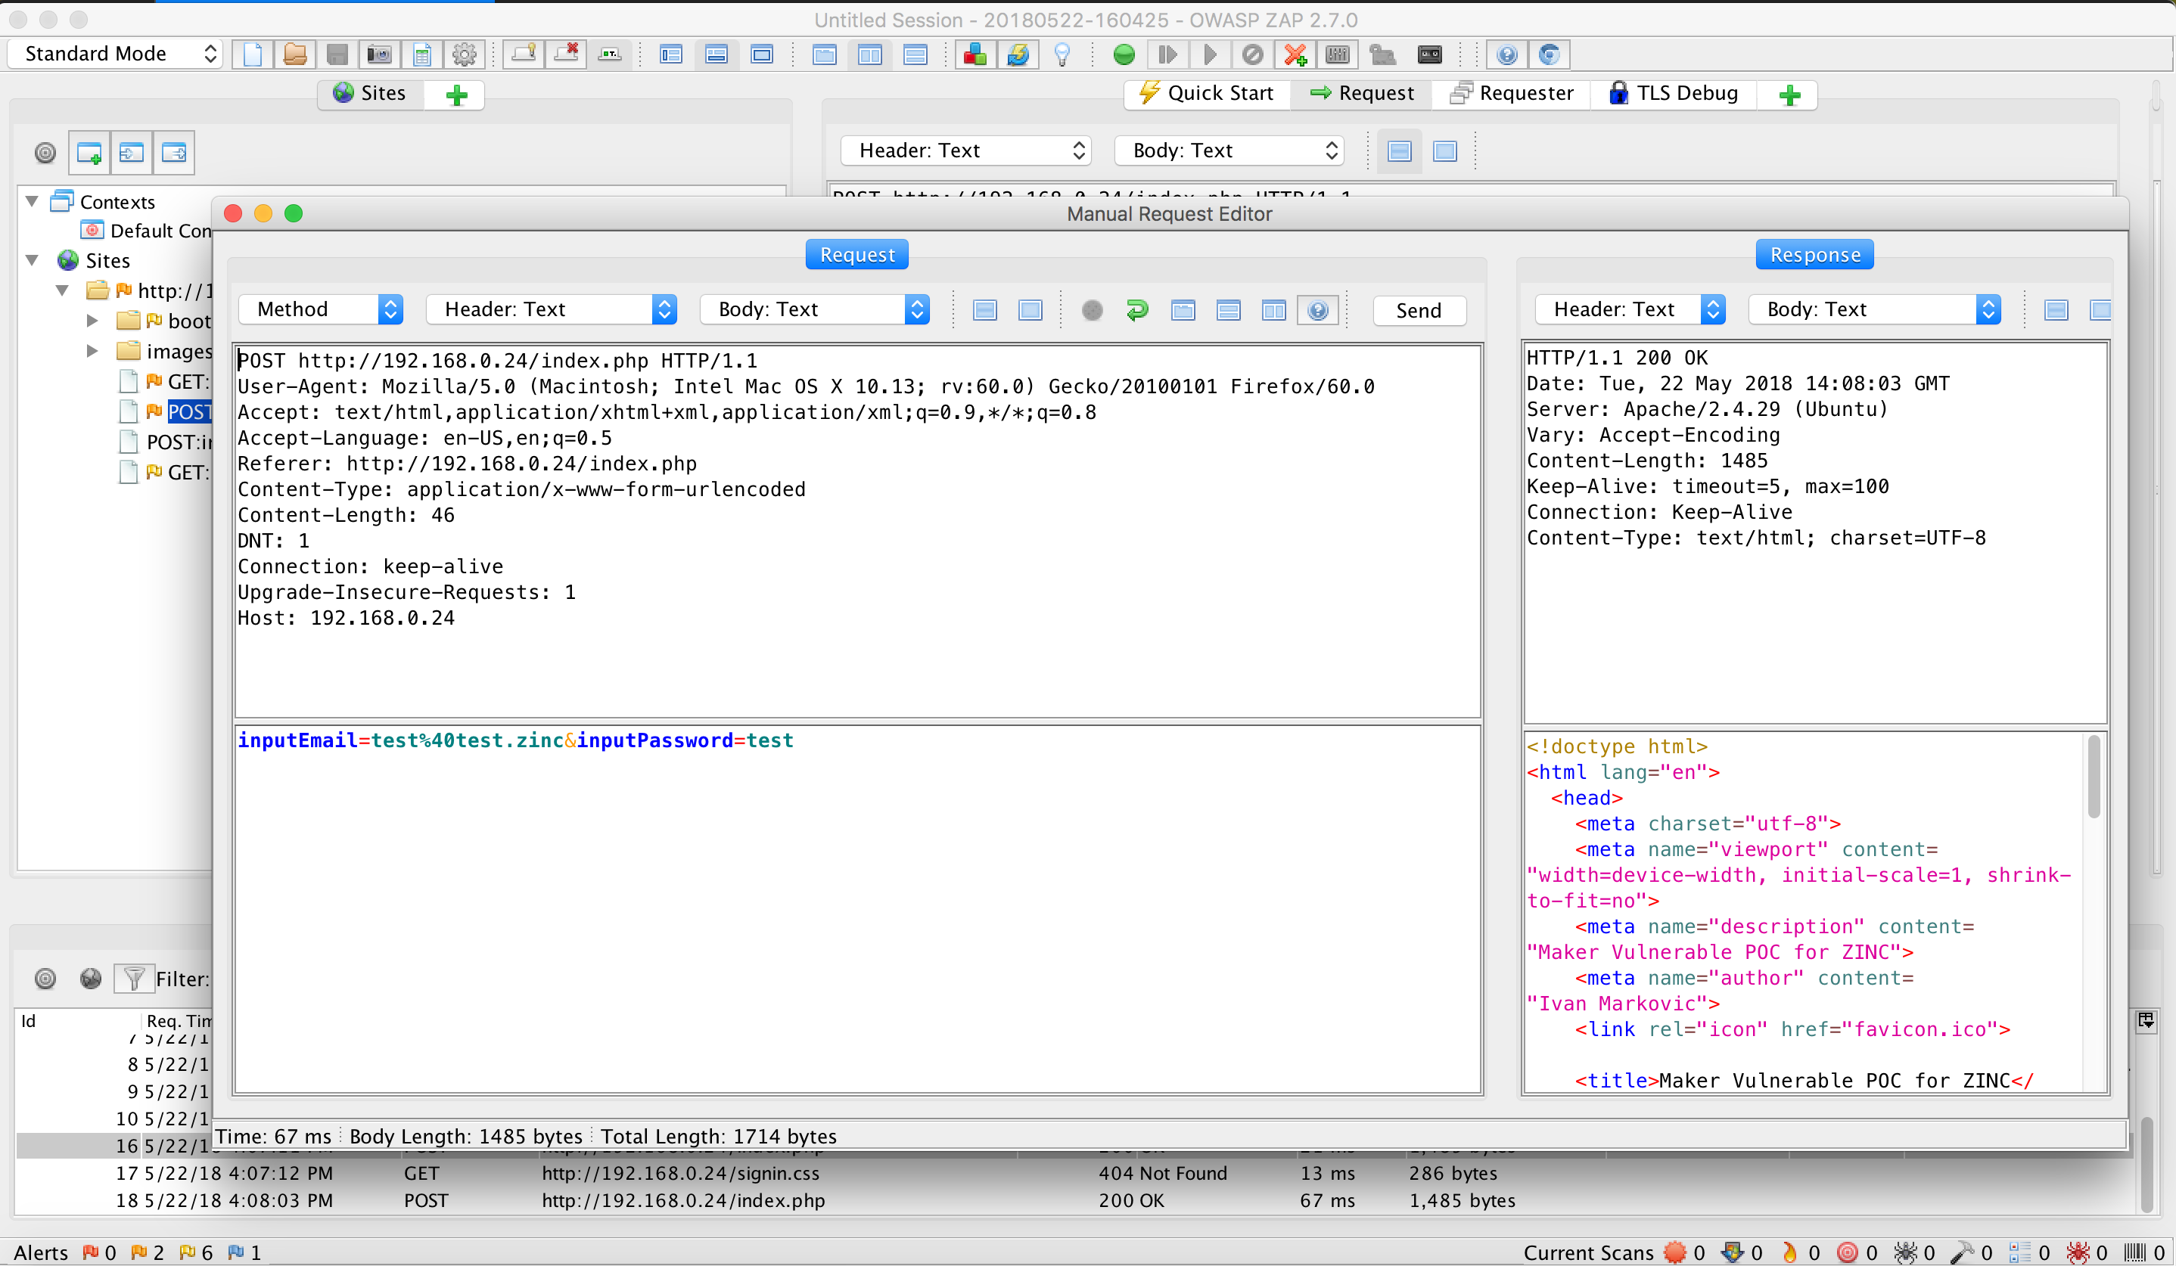Click the Manage Add-ons colored blocks icon
This screenshot has height=1266, width=2176.
click(x=975, y=54)
